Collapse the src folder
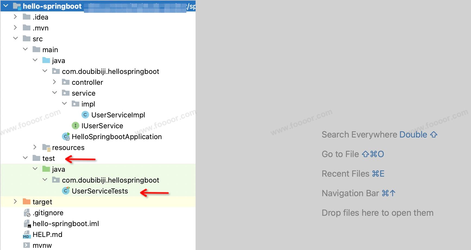Screen dimensions: 471x250 coord(15,39)
